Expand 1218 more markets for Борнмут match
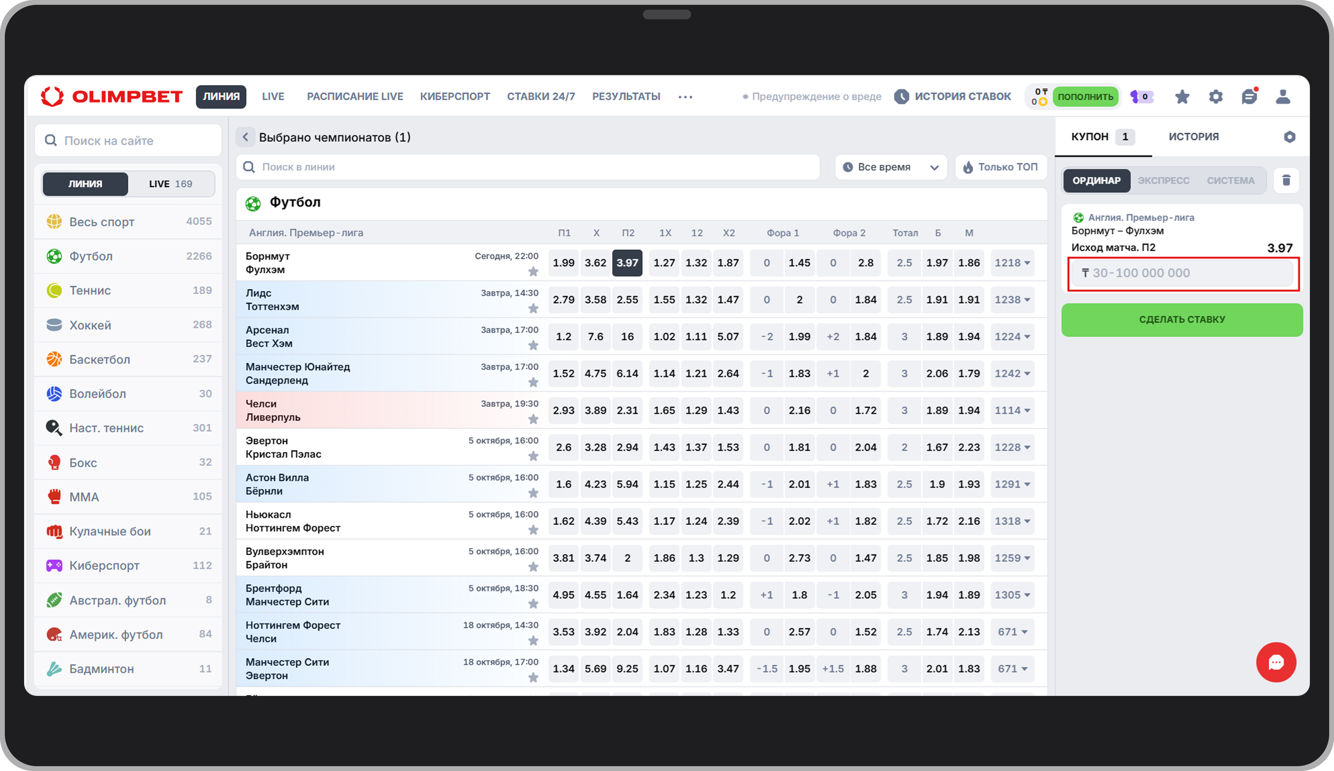 (x=1012, y=263)
